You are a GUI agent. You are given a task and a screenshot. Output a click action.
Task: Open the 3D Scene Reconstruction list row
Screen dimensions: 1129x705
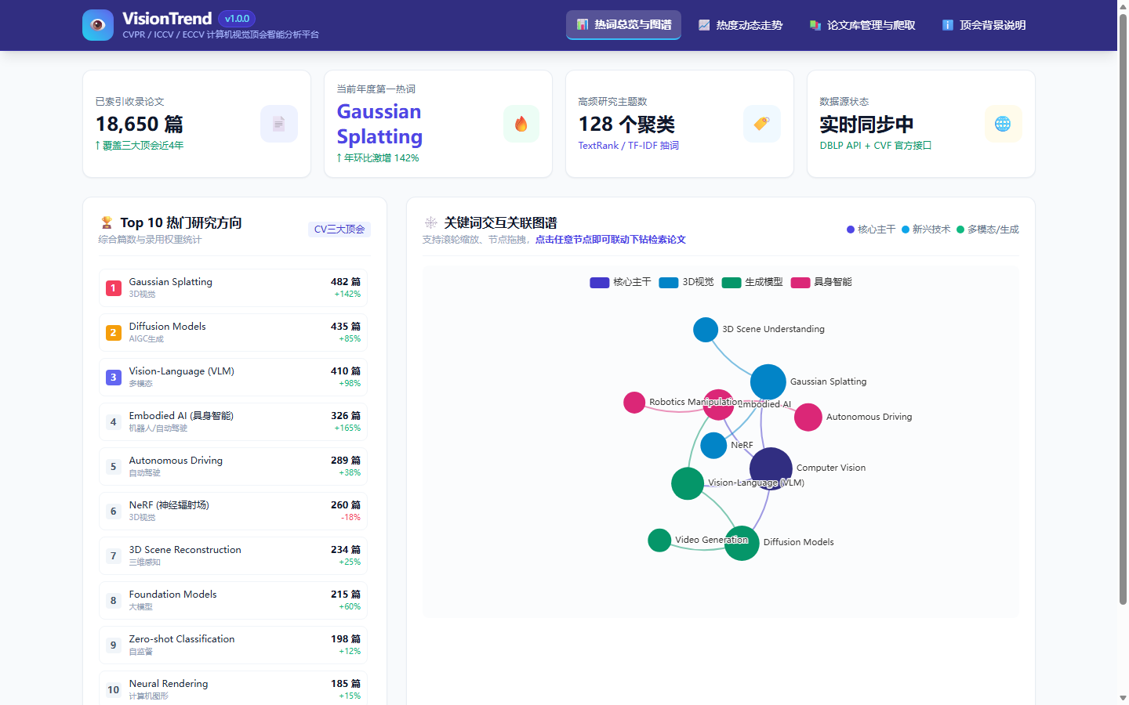(234, 556)
